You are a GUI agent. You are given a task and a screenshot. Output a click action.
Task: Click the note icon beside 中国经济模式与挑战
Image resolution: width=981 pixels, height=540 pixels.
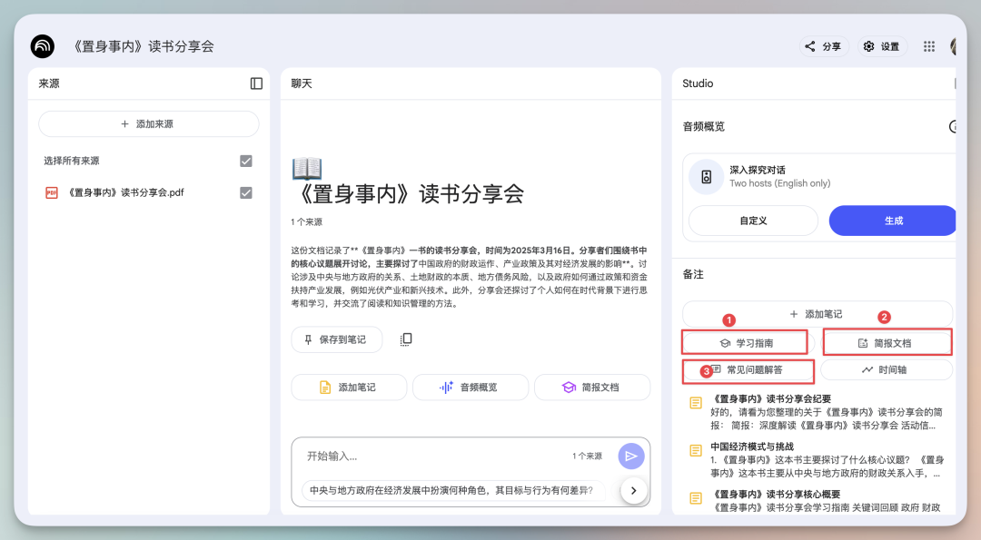pyautogui.click(x=696, y=451)
